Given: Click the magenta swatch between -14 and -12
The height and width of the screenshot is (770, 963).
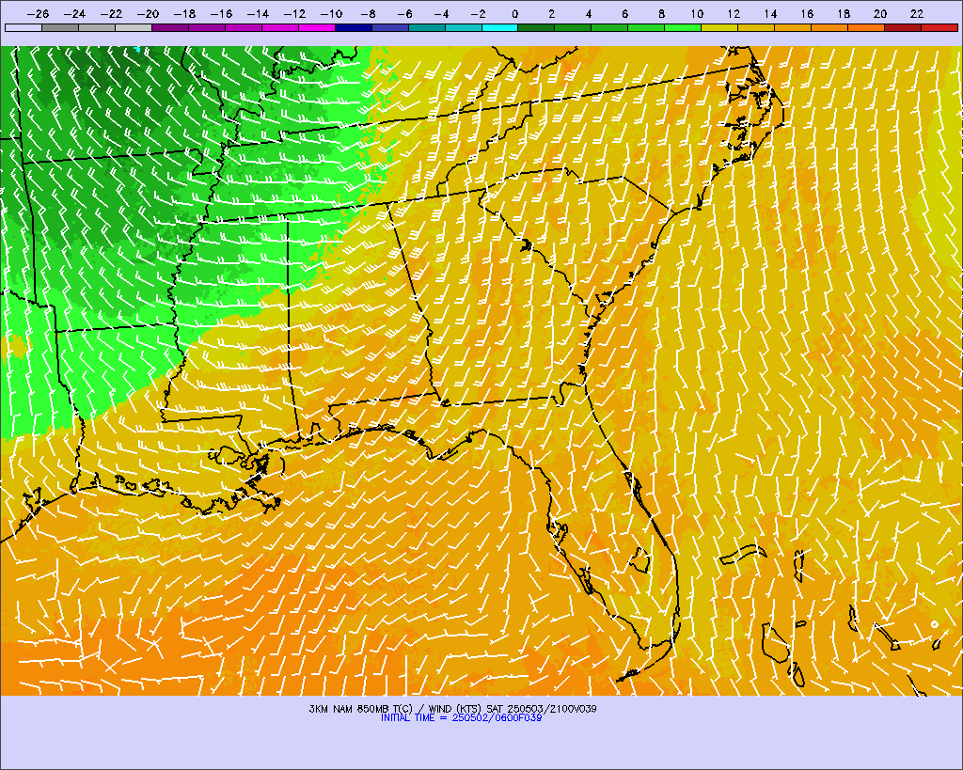Looking at the screenshot, I should click(280, 27).
